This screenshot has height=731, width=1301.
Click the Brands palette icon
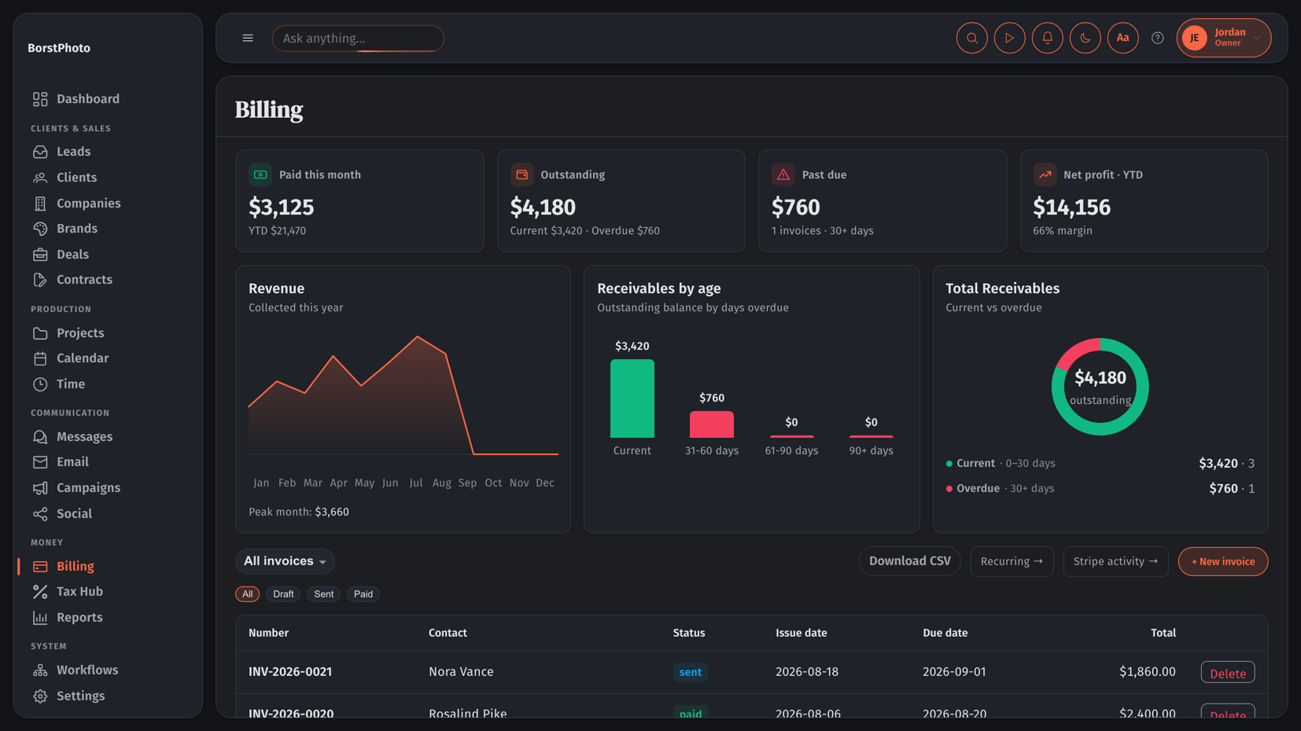tap(40, 229)
